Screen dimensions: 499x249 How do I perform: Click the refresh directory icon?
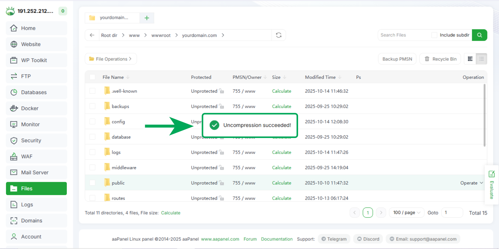[x=279, y=35]
